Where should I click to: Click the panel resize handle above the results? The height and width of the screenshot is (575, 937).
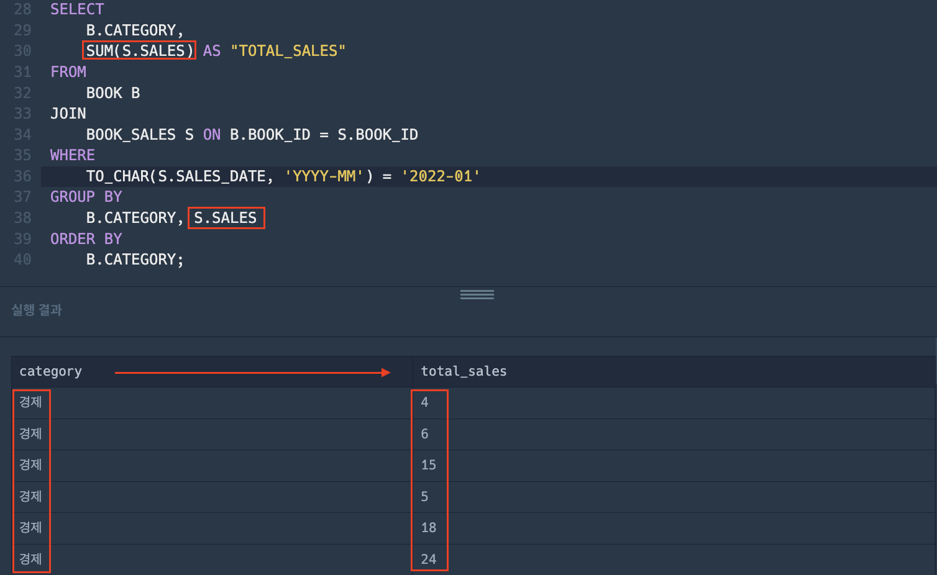pyautogui.click(x=477, y=294)
